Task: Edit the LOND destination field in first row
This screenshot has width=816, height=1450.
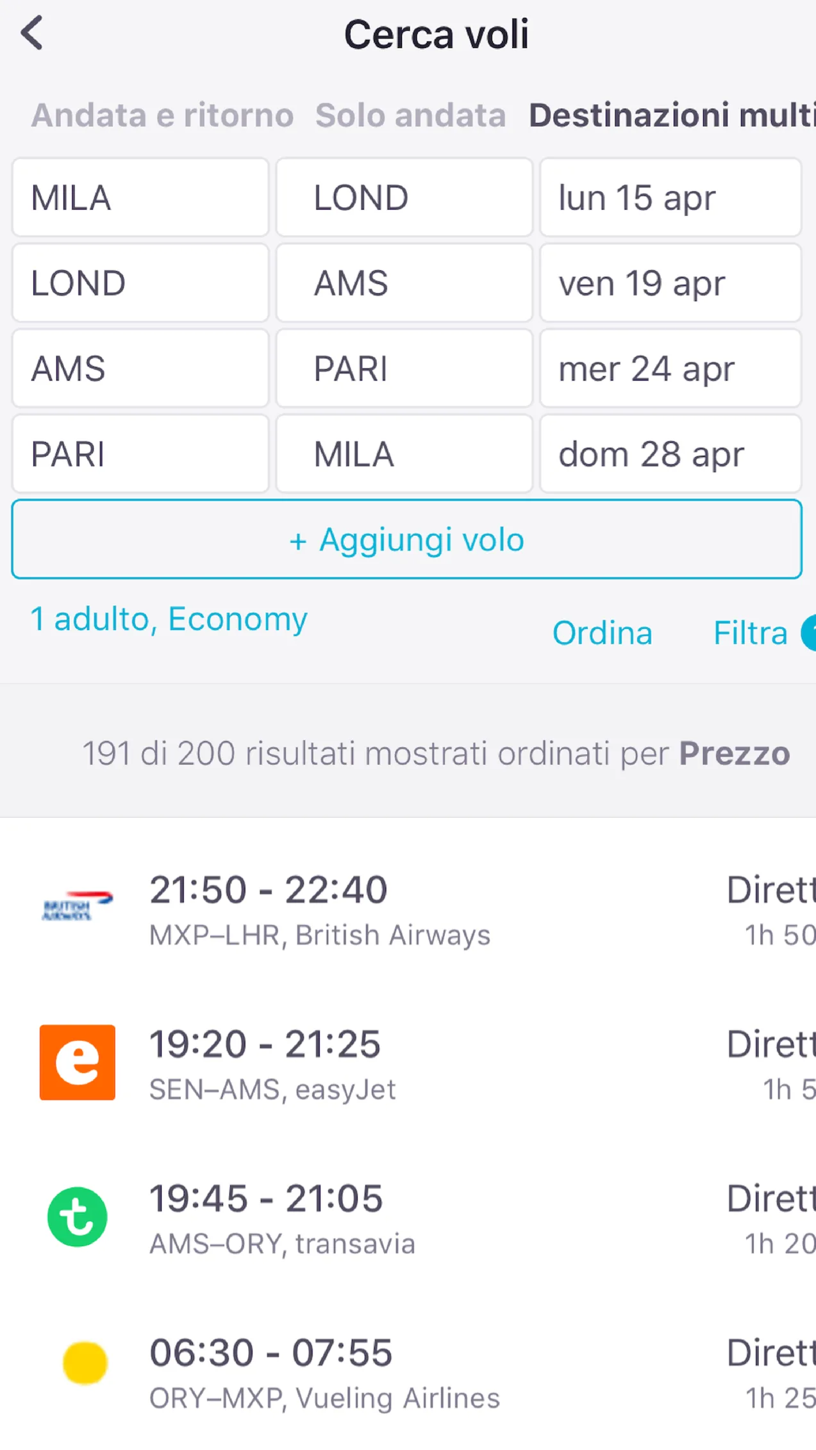Action: [404, 197]
